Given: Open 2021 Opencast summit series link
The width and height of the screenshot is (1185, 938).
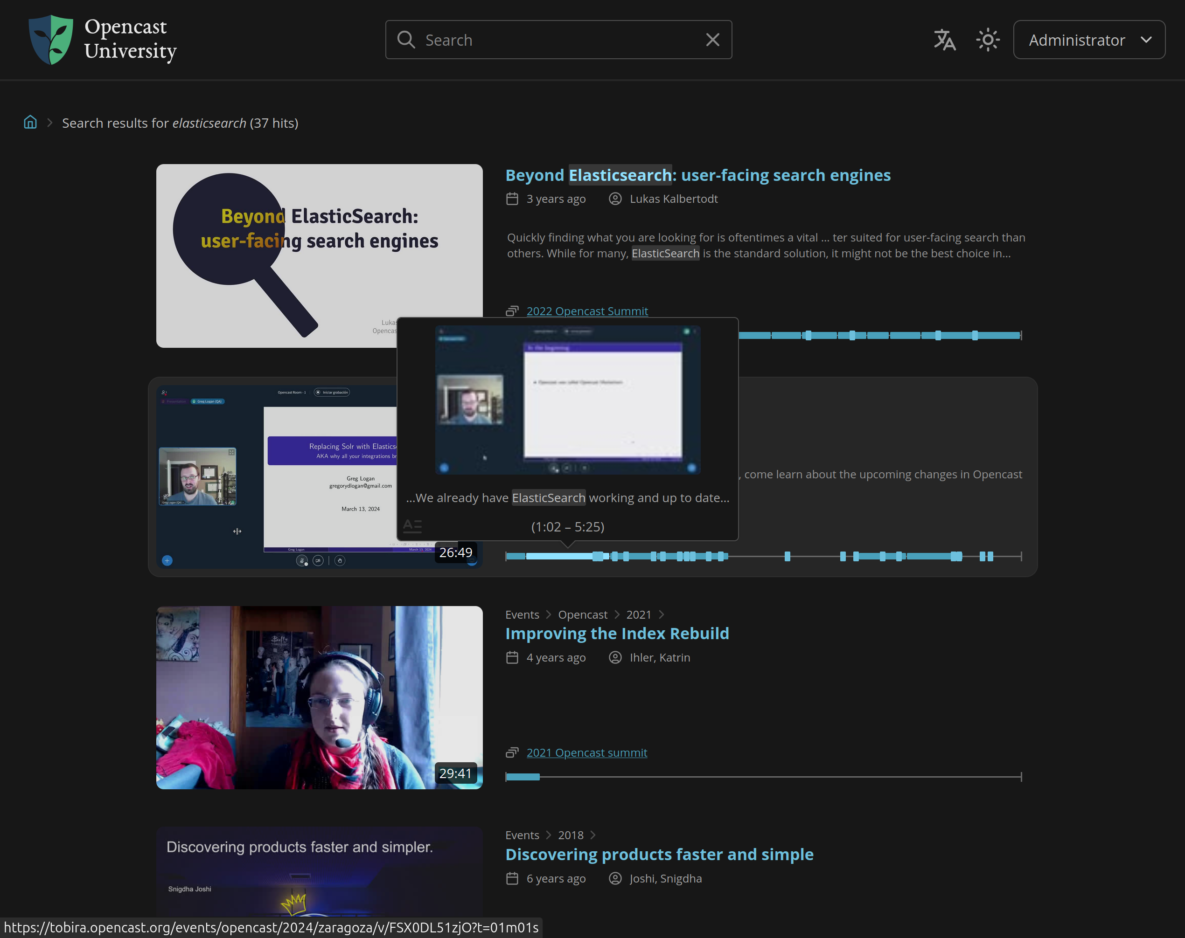Looking at the screenshot, I should pyautogui.click(x=586, y=752).
